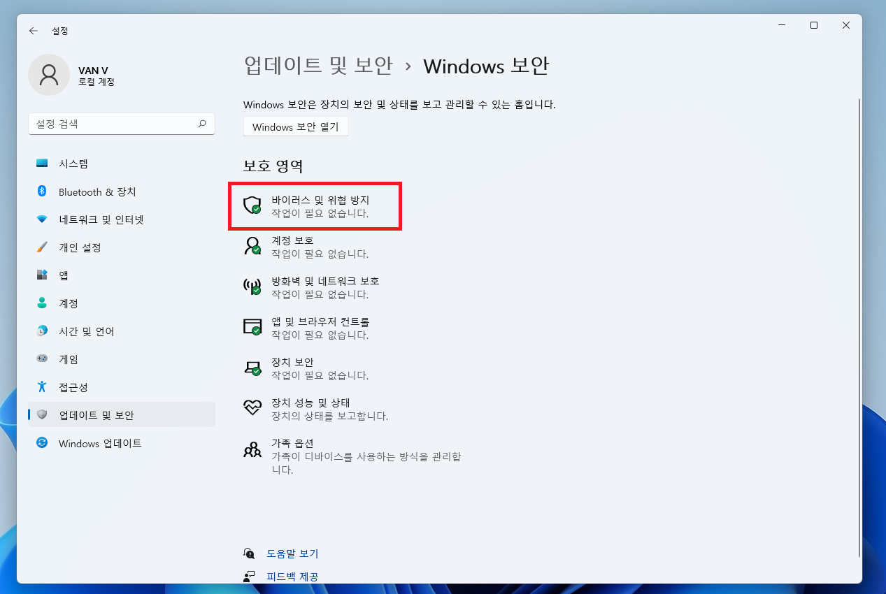The image size is (886, 594).
Task: Click the 계정 person icon in sidebar
Action: pos(42,303)
